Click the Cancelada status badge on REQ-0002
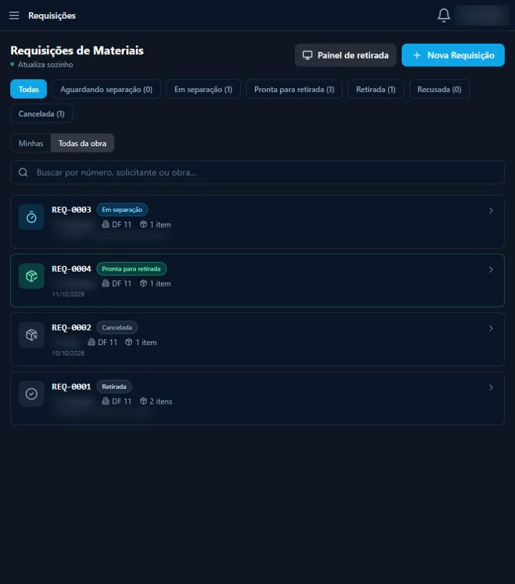 click(x=117, y=327)
